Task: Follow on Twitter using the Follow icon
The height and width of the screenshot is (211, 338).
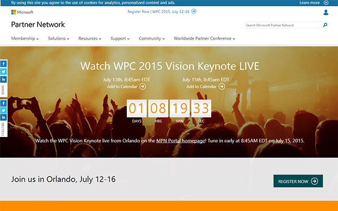Action: click(4, 110)
